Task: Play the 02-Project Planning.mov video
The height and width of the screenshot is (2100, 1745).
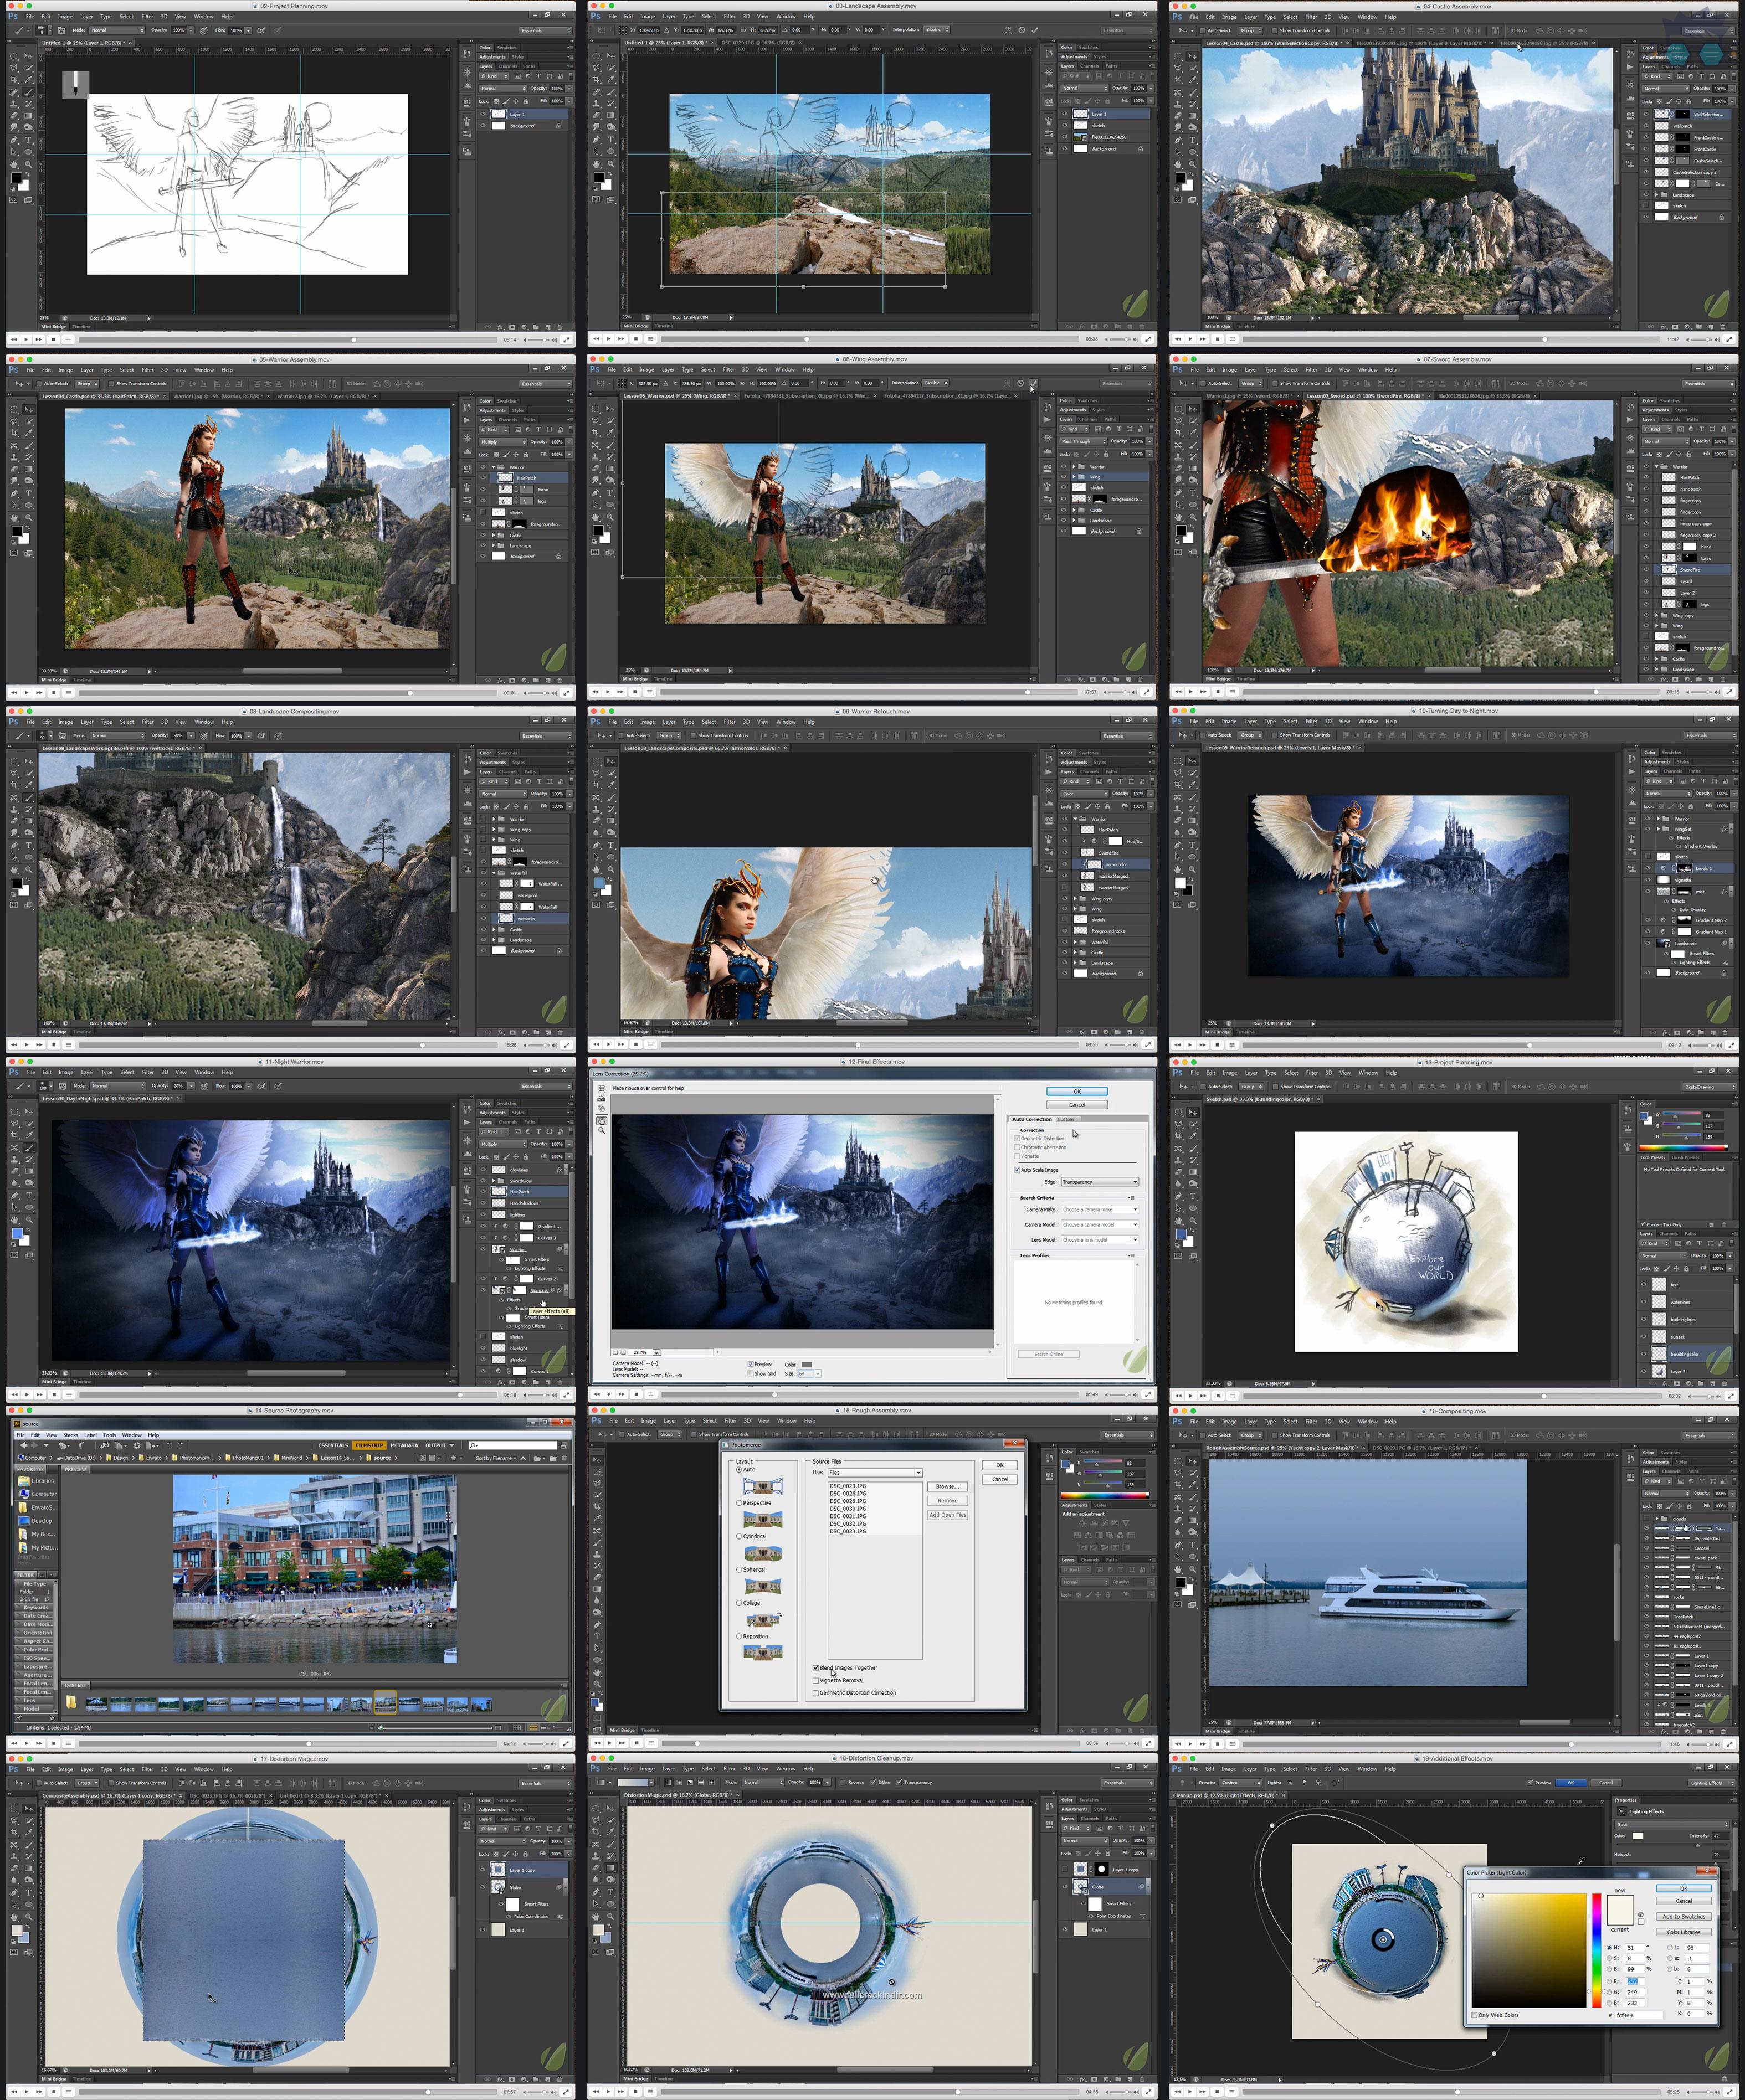Action: click(x=27, y=339)
